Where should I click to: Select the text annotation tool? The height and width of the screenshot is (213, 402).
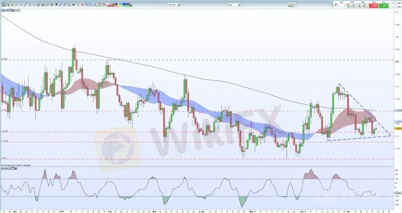(x=95, y=5)
